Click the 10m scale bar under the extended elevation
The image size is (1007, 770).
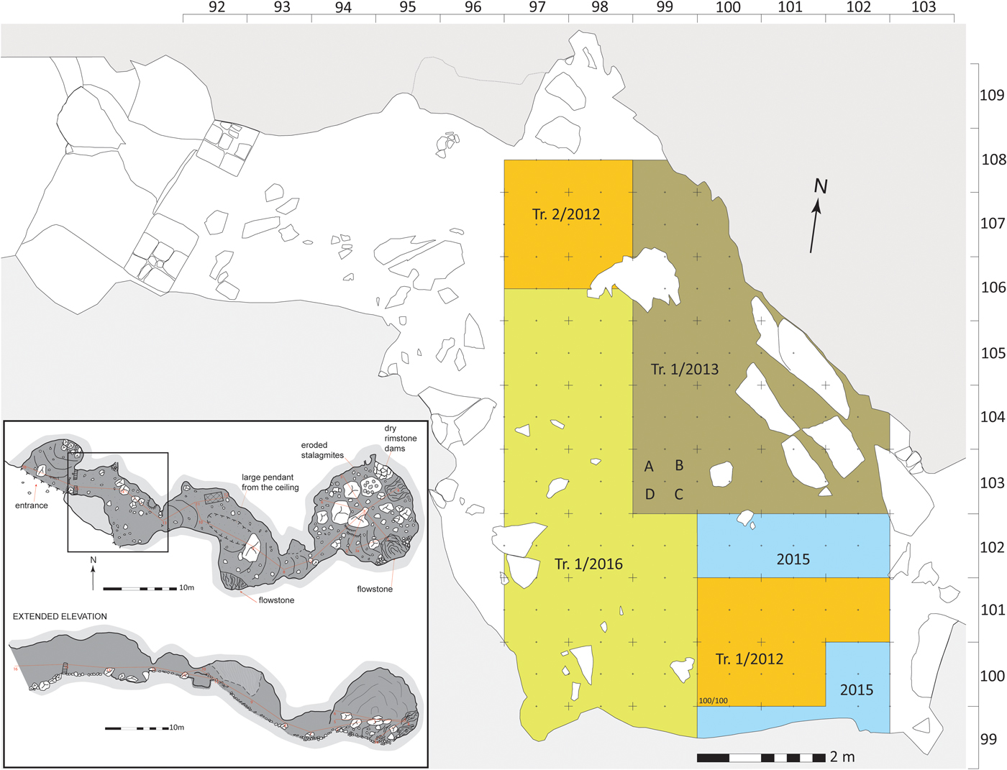tap(137, 728)
